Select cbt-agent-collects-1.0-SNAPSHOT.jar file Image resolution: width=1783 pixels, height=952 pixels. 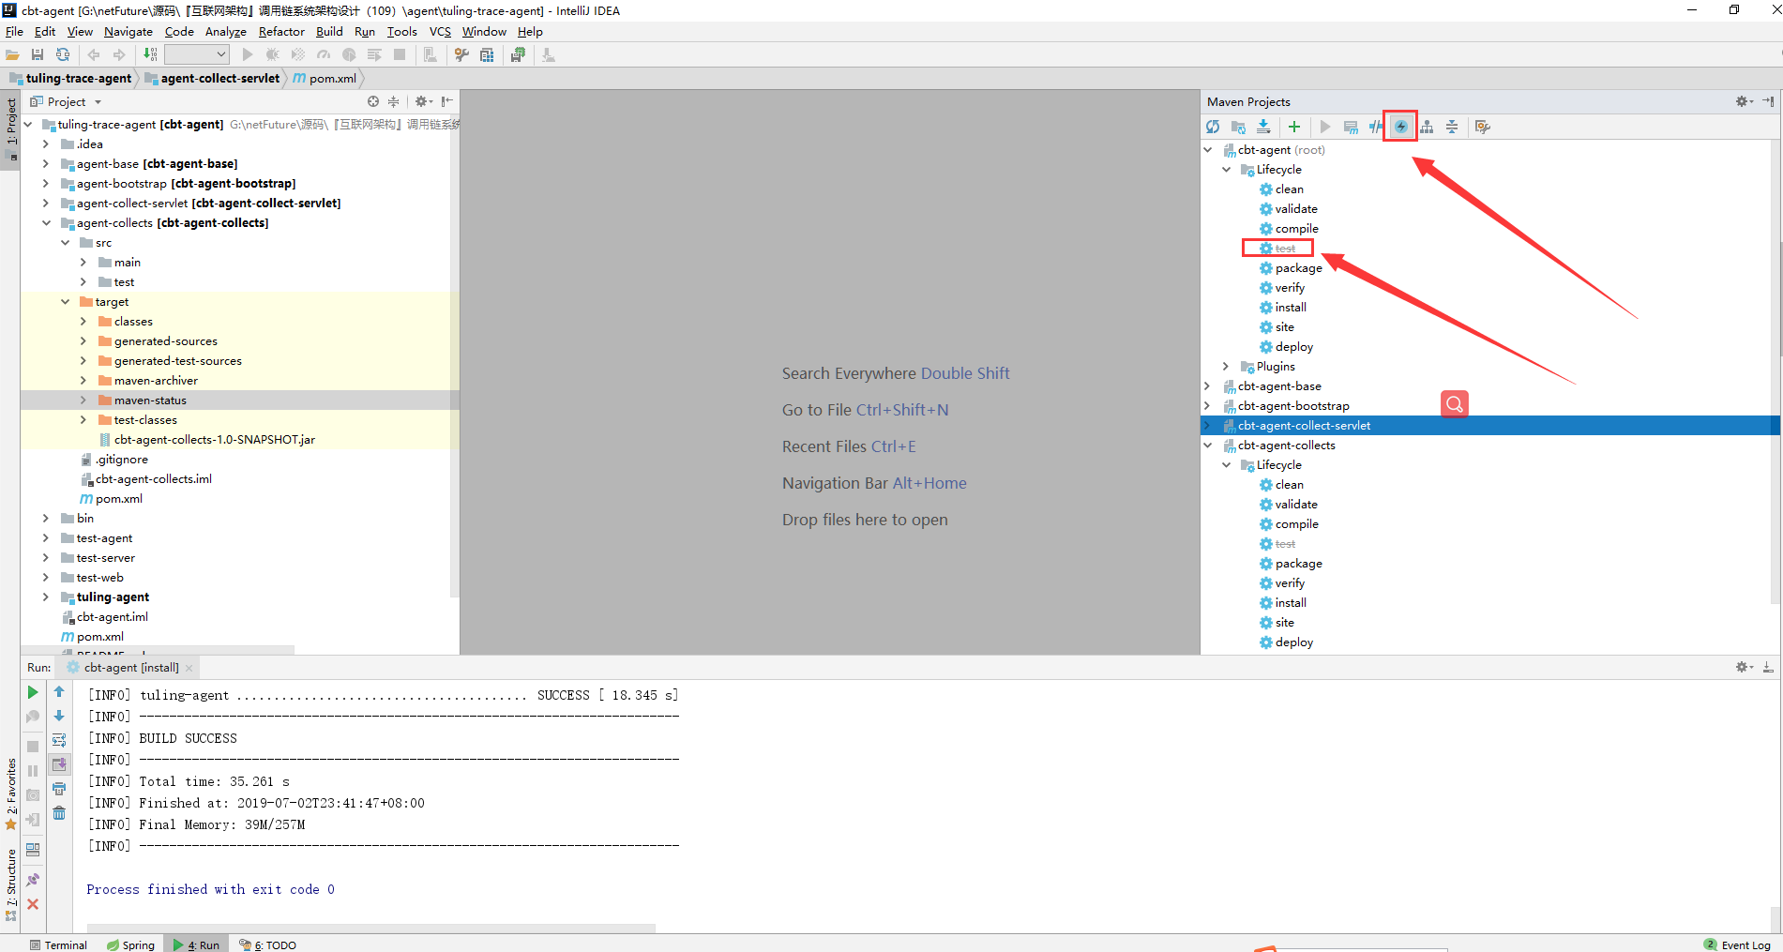tap(215, 440)
